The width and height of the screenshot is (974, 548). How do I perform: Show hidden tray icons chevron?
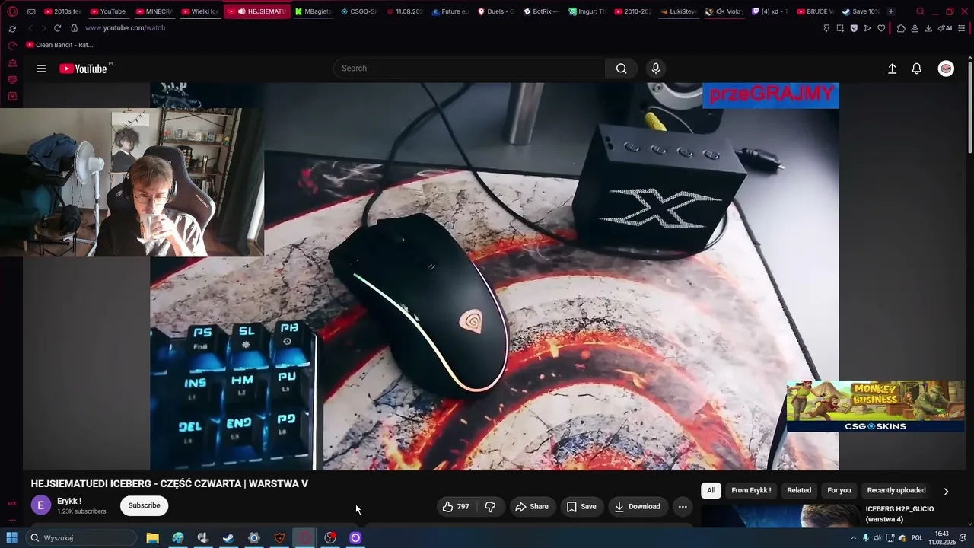[x=853, y=538]
